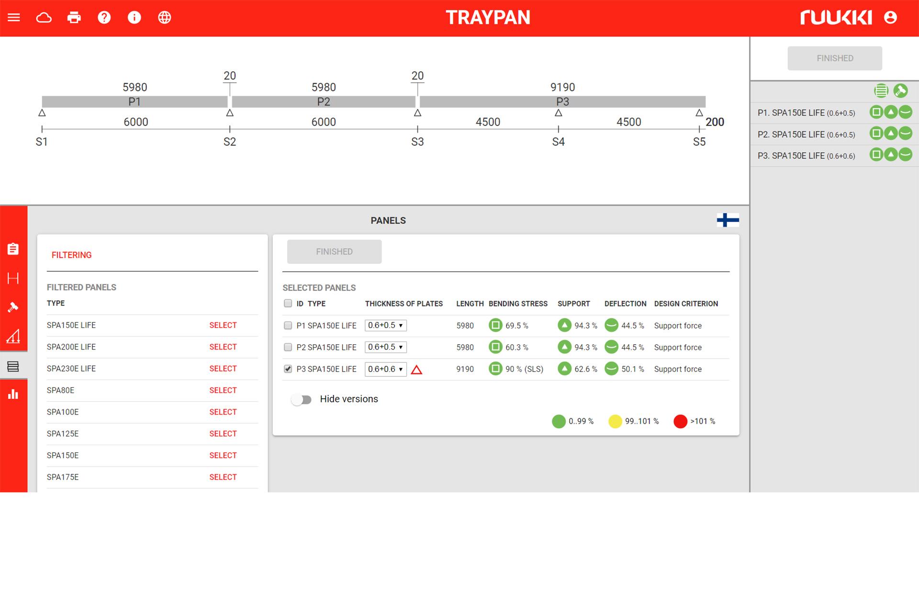Viewport: 919px width, 612px height.
Task: Click FINISHED button above selected panels
Action: pos(334,251)
